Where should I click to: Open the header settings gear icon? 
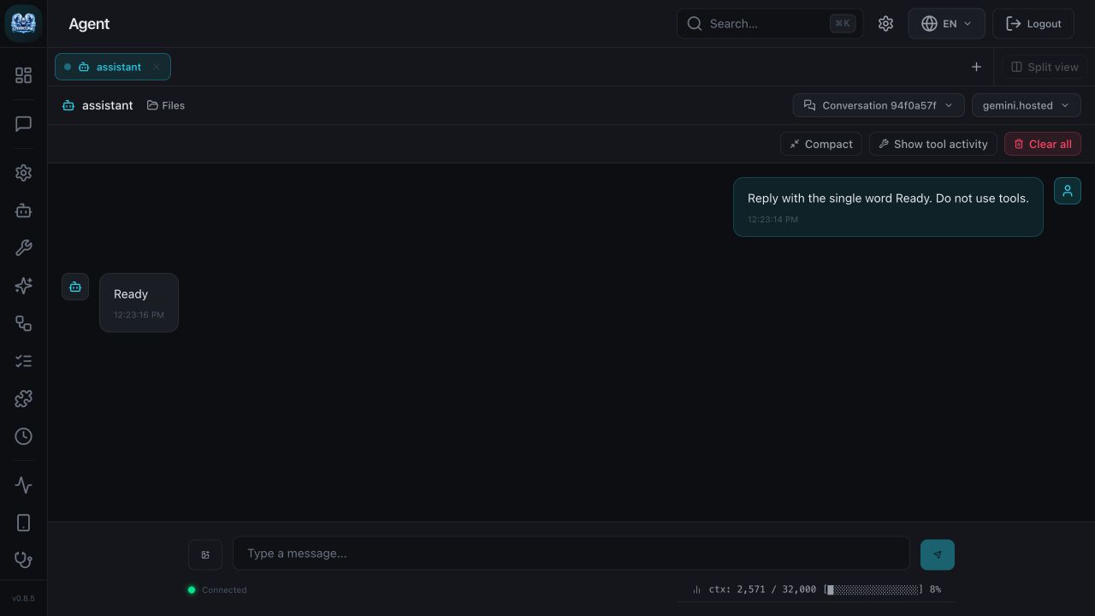pos(885,24)
